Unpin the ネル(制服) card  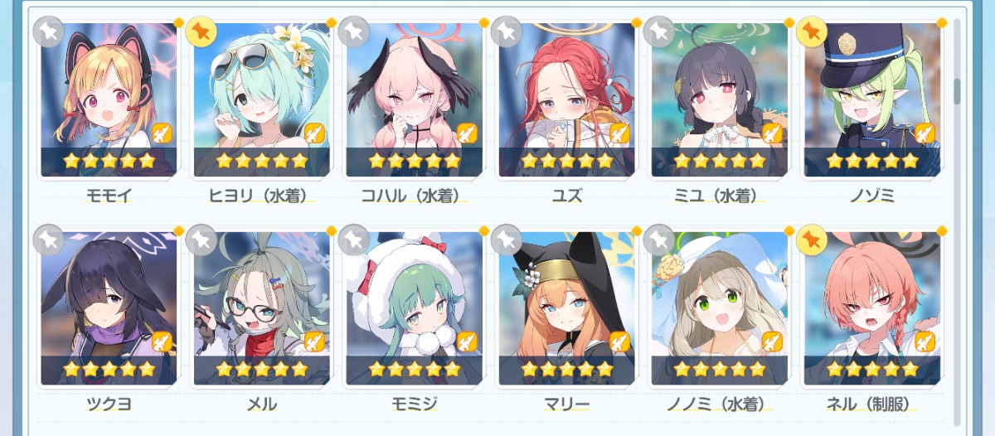pyautogui.click(x=812, y=240)
